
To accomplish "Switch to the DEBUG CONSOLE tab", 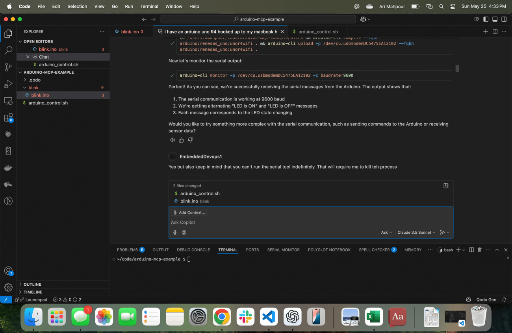I will point(193,250).
